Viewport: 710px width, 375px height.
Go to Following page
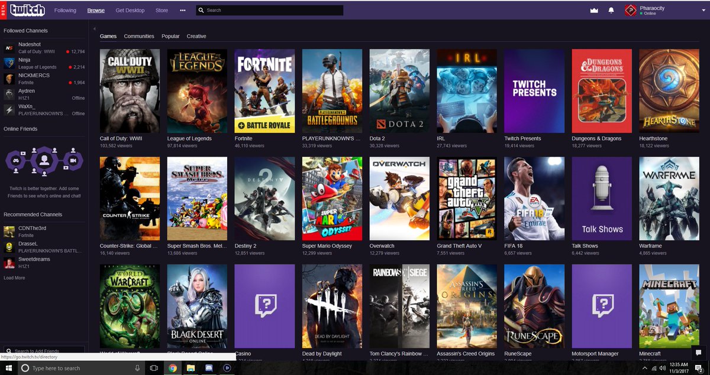(x=65, y=10)
